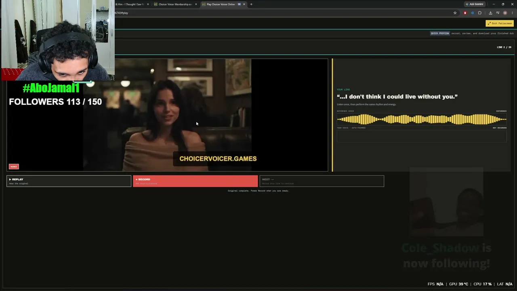Open a new browser tab

pos(251,4)
